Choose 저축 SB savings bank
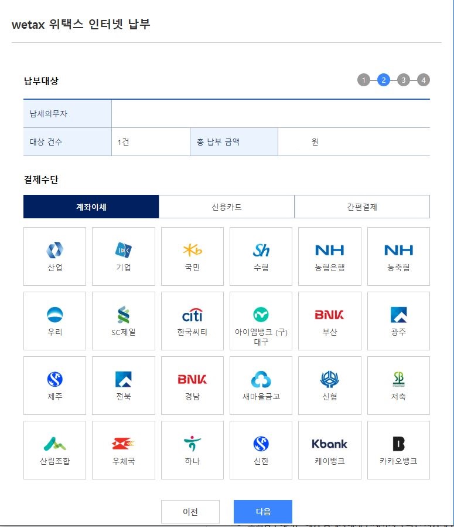 [398, 386]
